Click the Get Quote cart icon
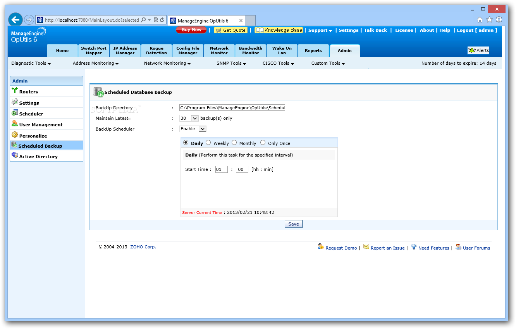516x329 pixels. tap(218, 30)
